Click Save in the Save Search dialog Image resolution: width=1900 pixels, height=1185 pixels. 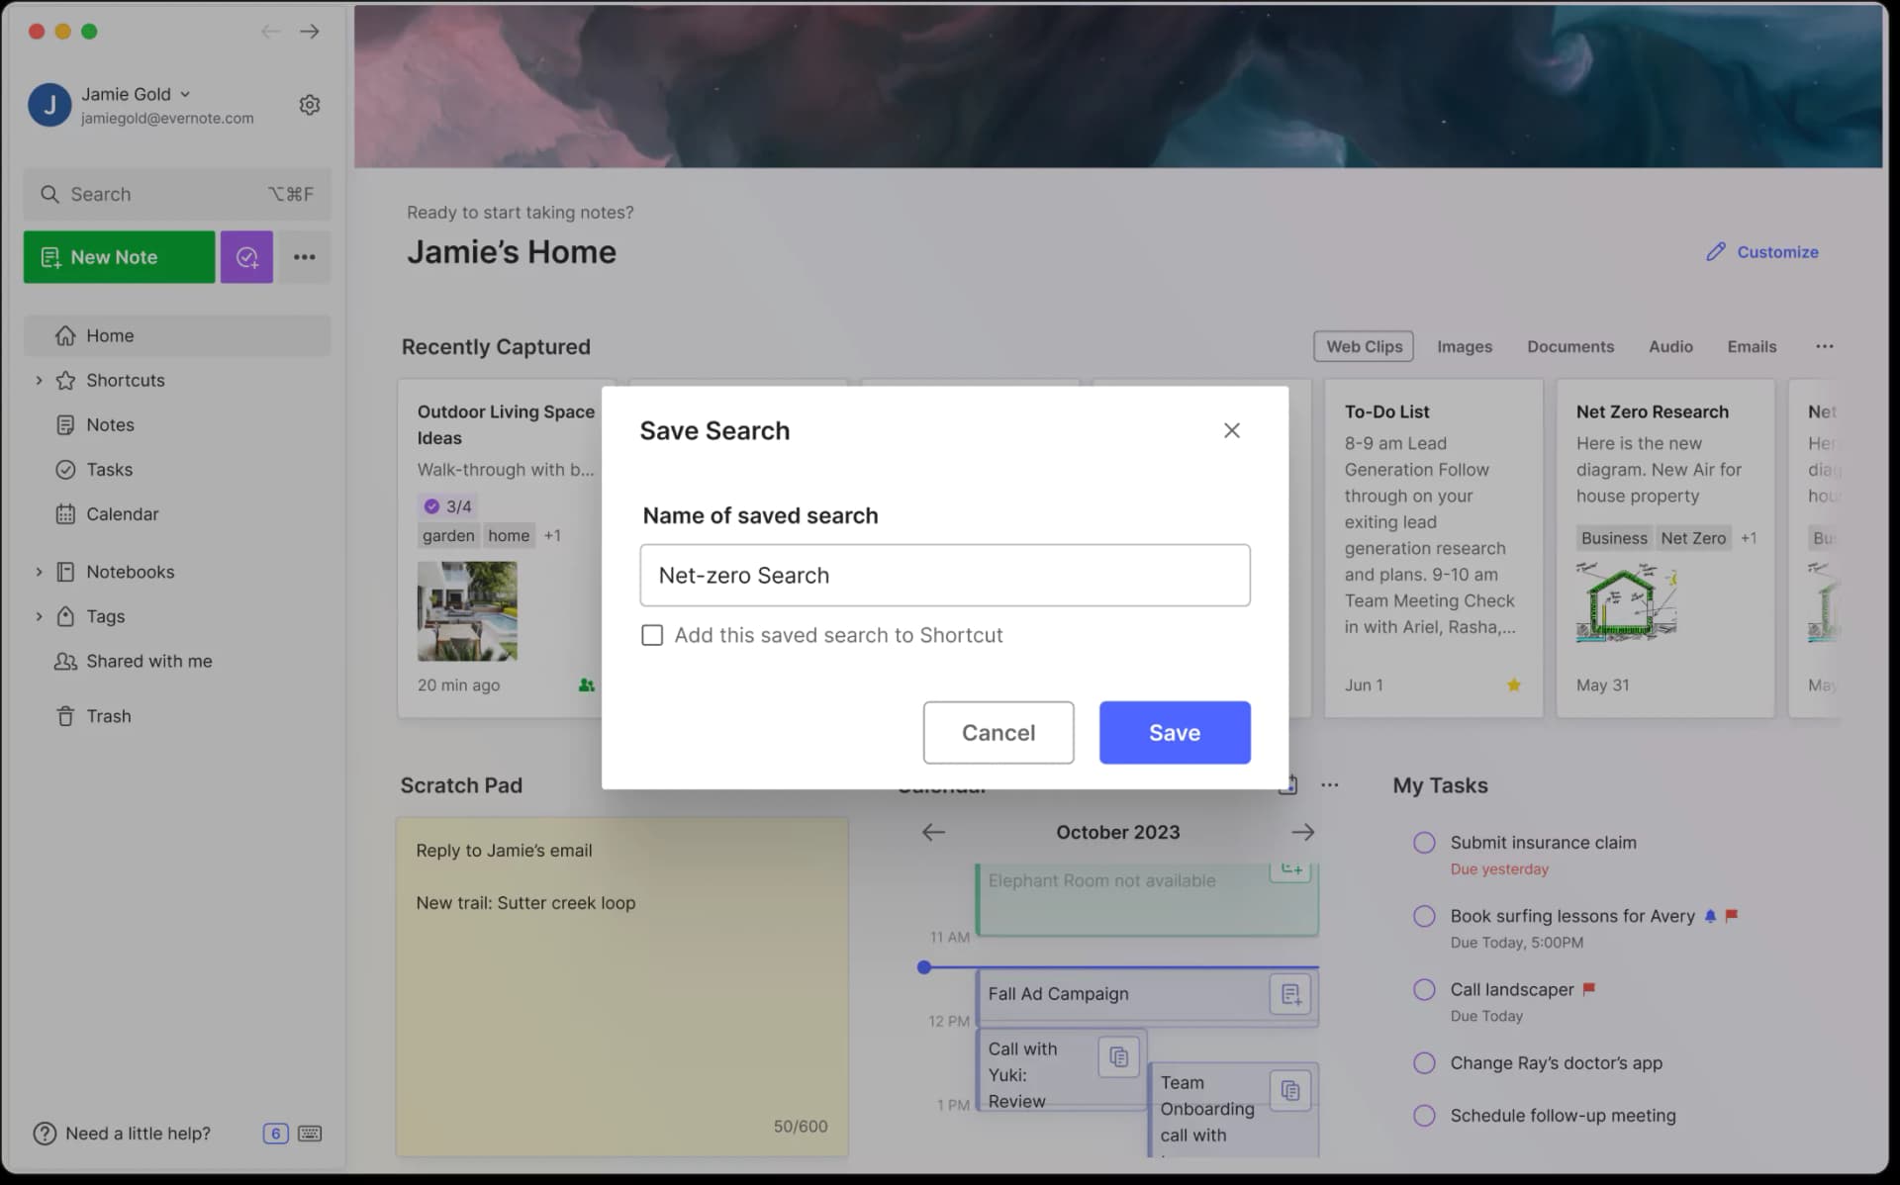tap(1175, 732)
